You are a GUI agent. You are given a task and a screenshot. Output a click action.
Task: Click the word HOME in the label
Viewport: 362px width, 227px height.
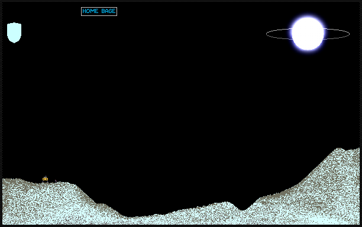(x=90, y=11)
